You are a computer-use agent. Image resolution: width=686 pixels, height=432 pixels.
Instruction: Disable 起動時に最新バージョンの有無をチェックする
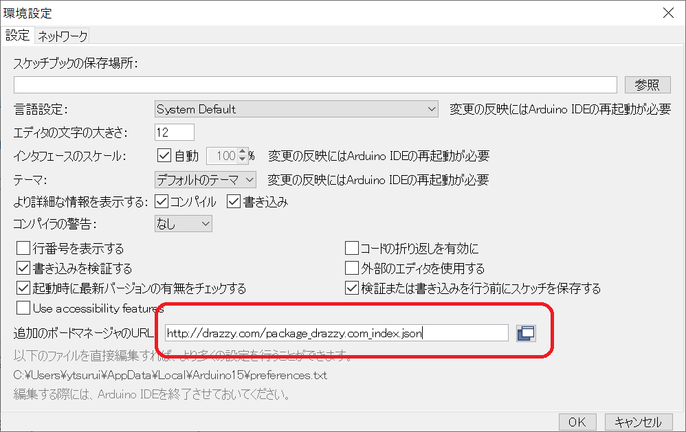pos(23,288)
